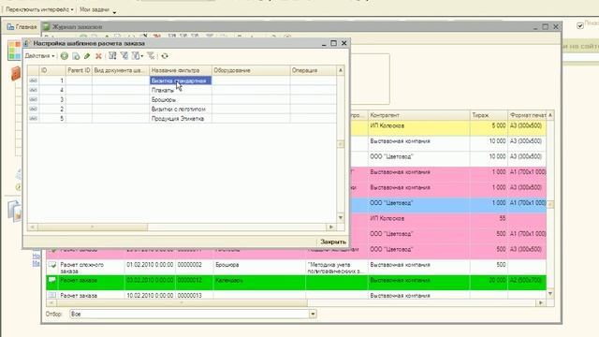Select the Визитка стандартная highlighted cell
This screenshot has width=599, height=337.
pyautogui.click(x=181, y=81)
